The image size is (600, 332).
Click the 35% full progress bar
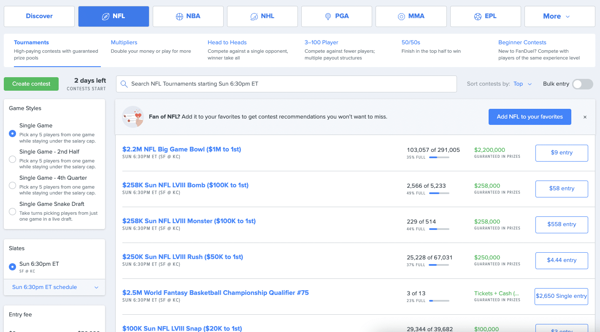[439, 157]
